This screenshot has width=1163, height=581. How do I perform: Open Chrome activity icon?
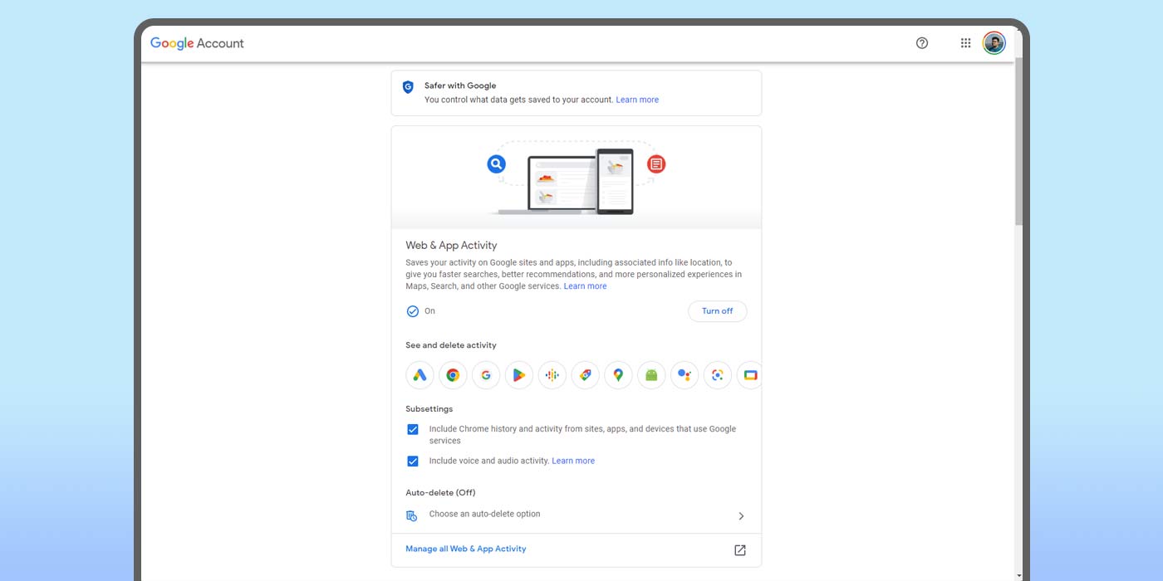(453, 375)
